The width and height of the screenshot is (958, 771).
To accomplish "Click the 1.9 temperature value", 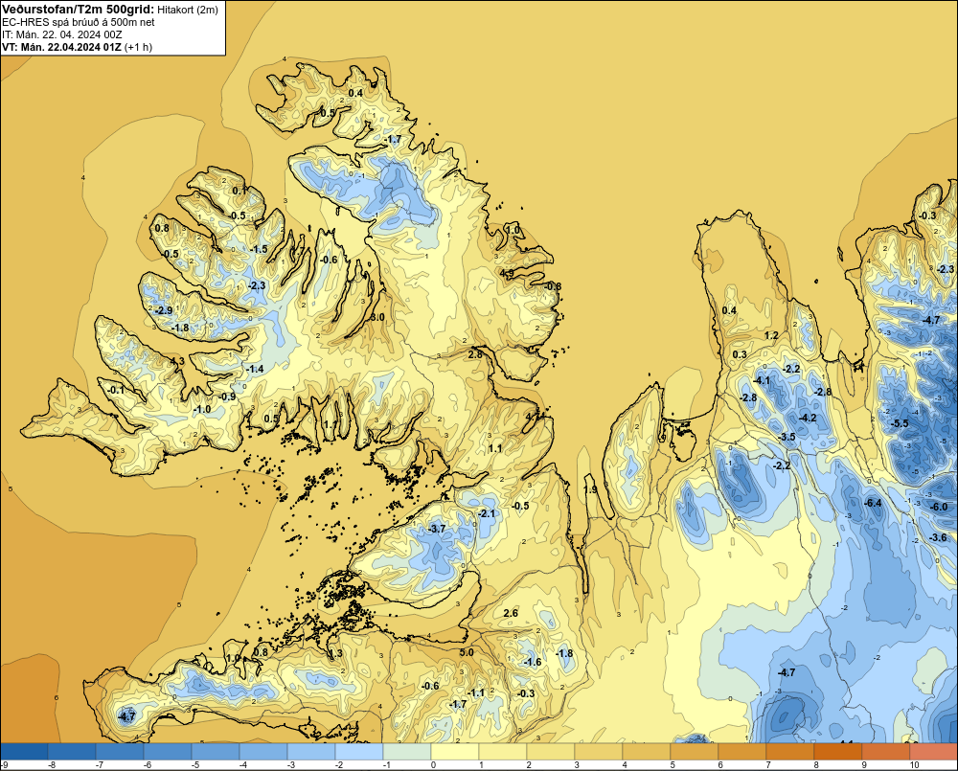I will click(x=590, y=490).
